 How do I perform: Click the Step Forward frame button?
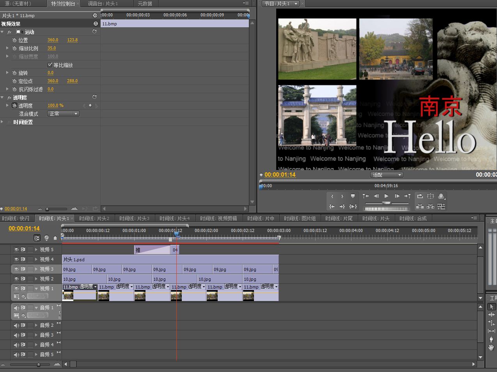(397, 196)
